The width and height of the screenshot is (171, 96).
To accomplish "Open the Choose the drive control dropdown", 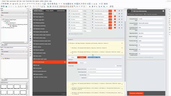I will (151, 23).
